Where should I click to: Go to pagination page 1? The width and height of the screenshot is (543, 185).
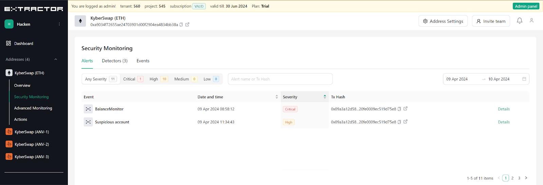click(x=506, y=178)
